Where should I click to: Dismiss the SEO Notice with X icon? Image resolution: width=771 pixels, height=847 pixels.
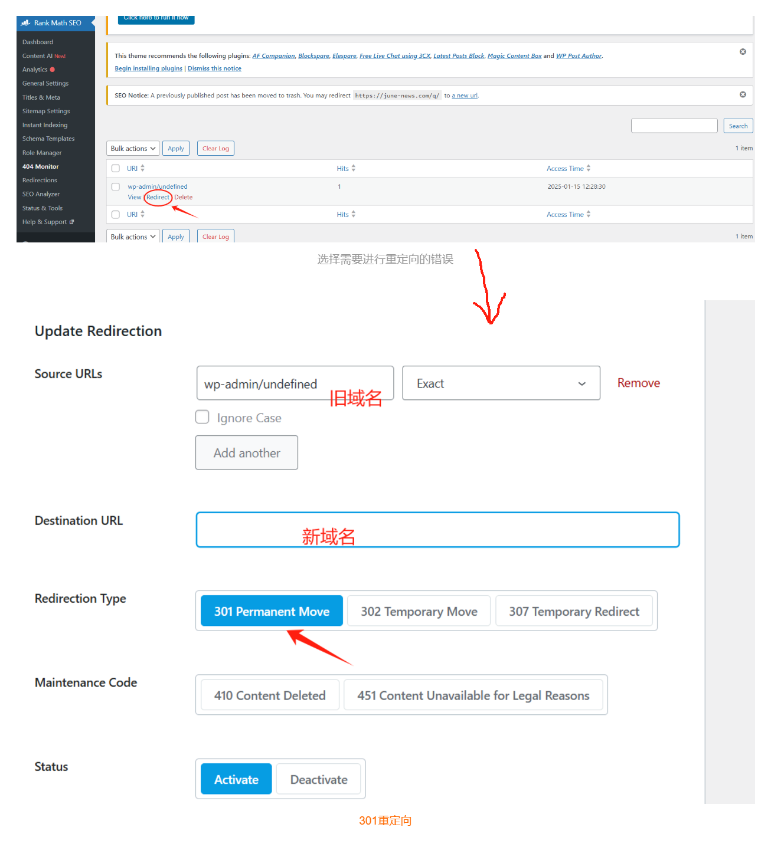coord(743,94)
